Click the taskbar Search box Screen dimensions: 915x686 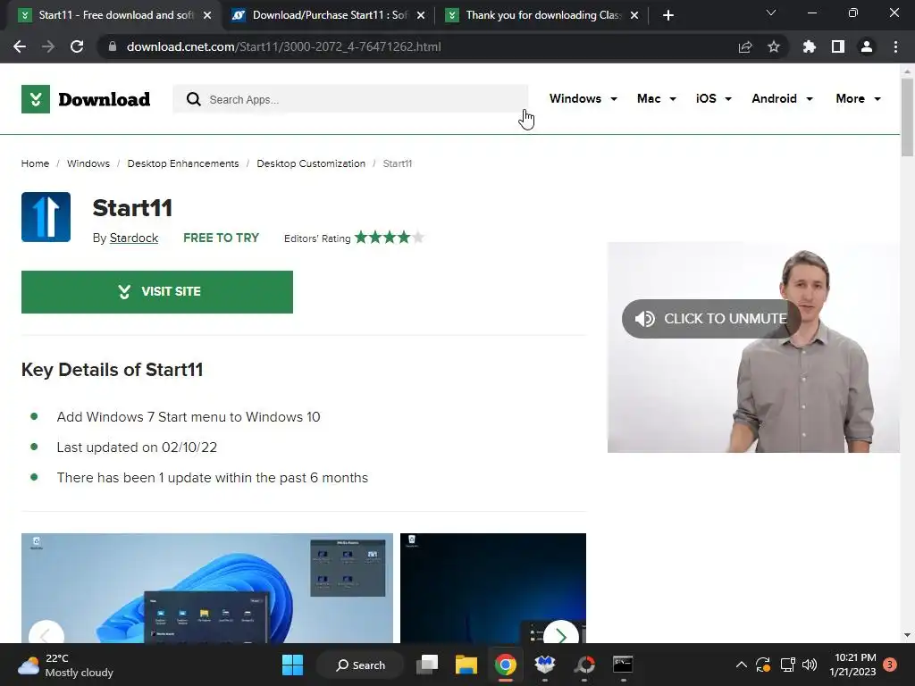pos(360,665)
